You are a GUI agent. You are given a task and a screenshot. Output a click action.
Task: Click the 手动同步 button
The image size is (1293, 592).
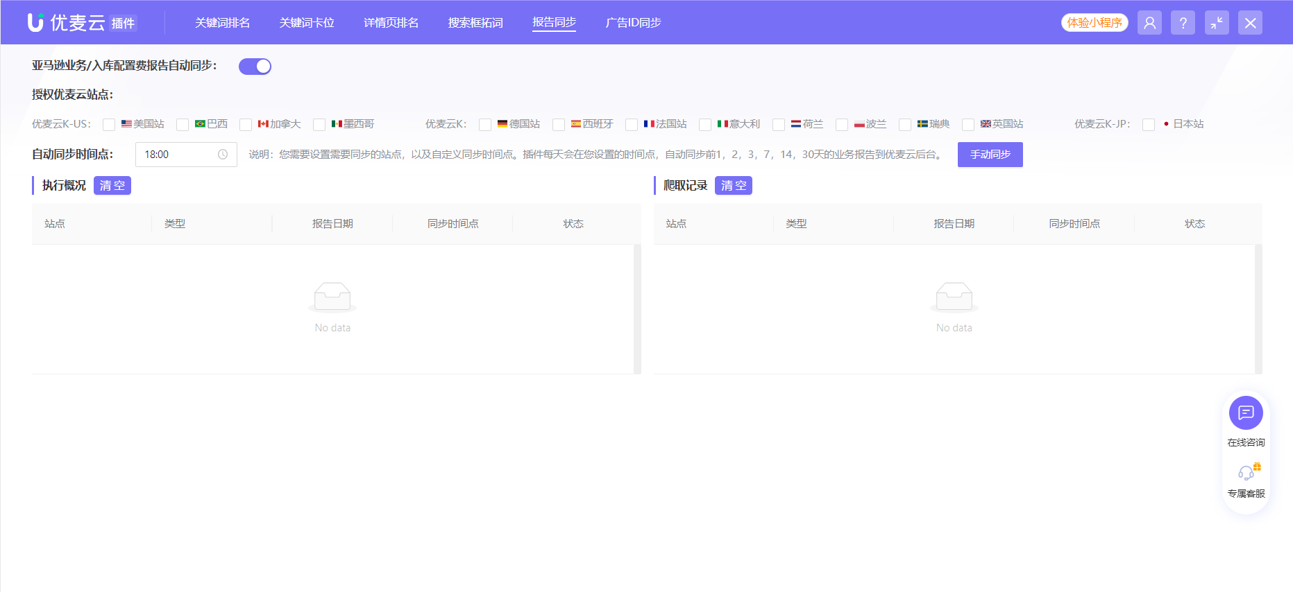pyautogui.click(x=990, y=155)
